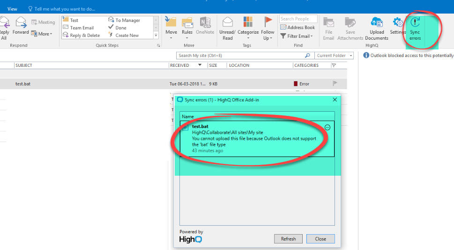This screenshot has width=454, height=250.
Task: Run the To Manager quick step
Action: point(124,20)
